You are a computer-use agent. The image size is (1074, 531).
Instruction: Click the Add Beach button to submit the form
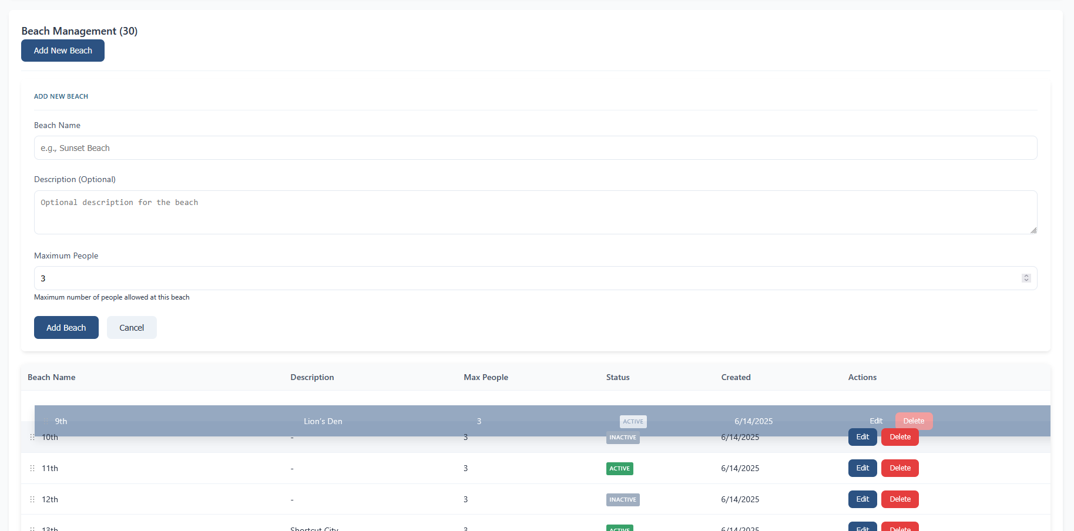66,327
